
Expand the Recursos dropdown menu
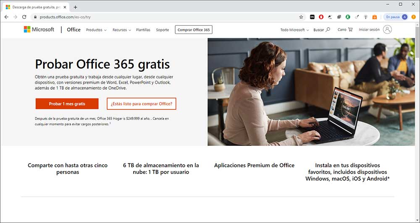tap(122, 30)
